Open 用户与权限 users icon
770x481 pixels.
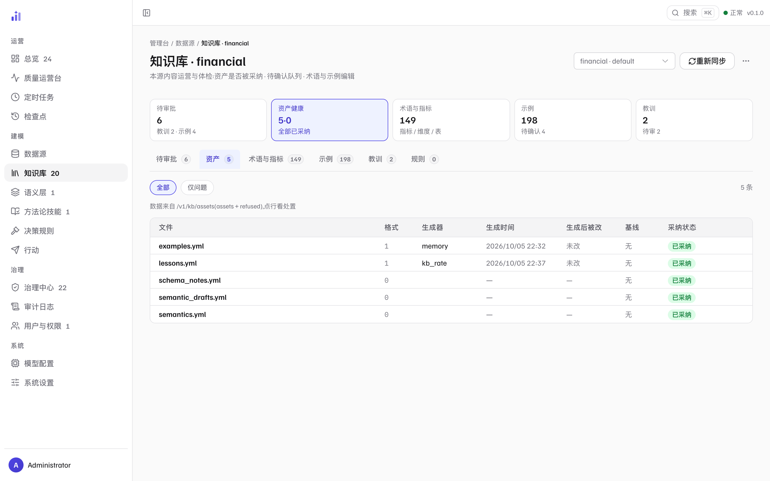15,326
